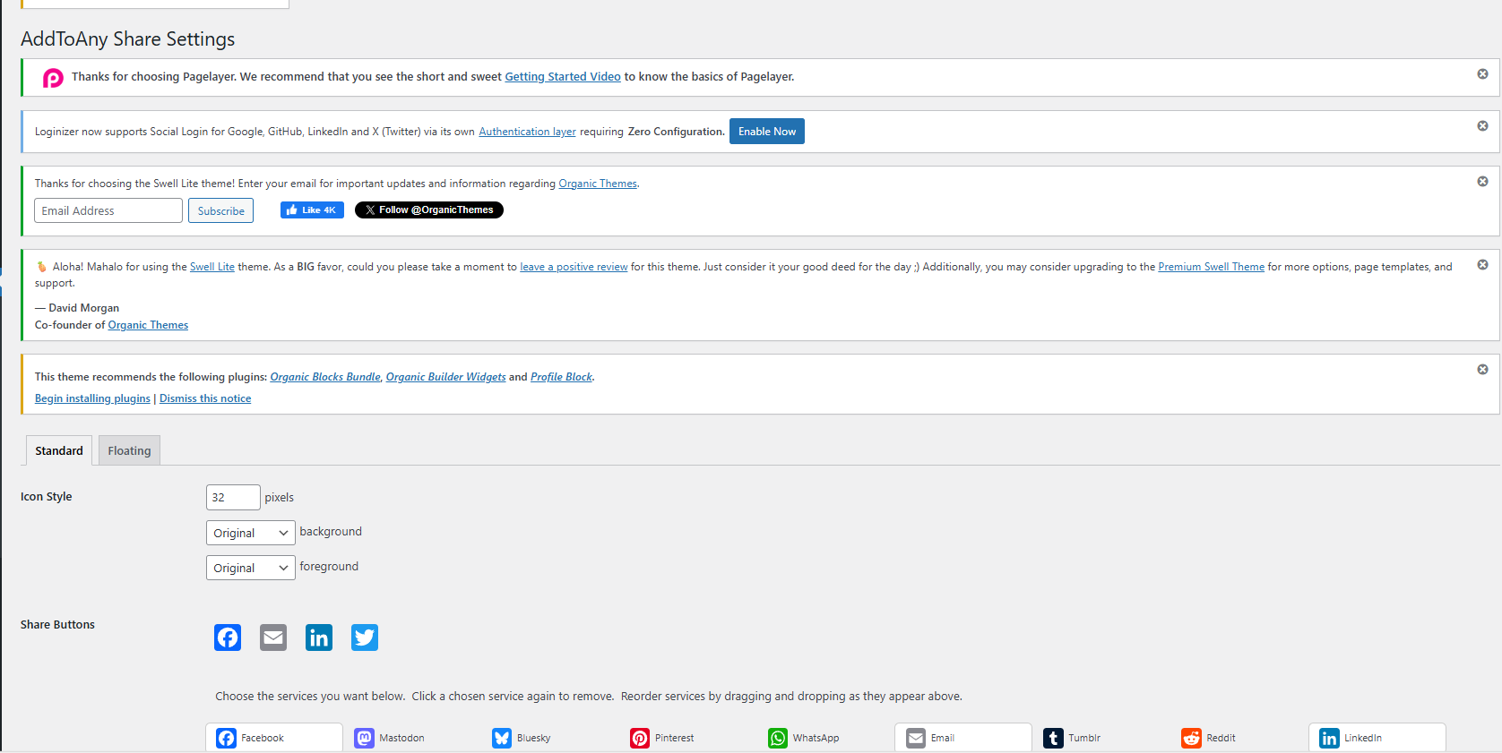Click the Pagelayer logo icon

point(53,78)
